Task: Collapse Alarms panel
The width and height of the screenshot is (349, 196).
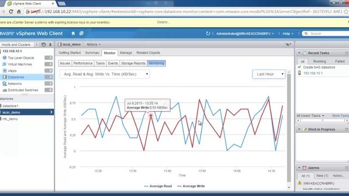Action: click(299, 168)
